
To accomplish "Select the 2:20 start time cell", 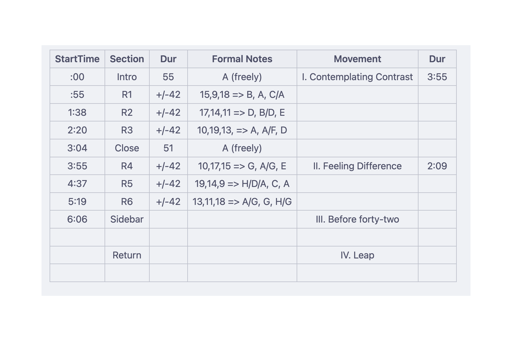I will 77,130.
